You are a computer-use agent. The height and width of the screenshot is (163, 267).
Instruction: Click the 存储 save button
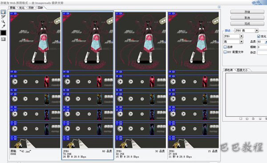coord(247,12)
